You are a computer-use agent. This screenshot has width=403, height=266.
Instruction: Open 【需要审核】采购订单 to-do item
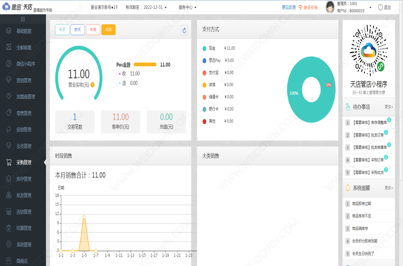pyautogui.click(x=369, y=160)
